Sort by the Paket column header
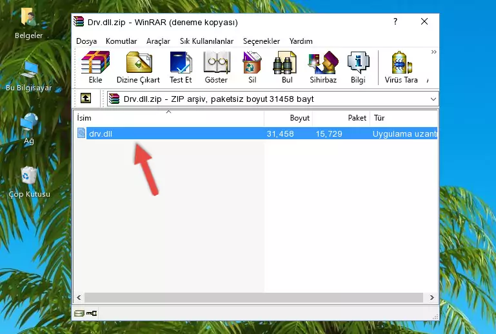This screenshot has height=334, width=496. click(341, 118)
